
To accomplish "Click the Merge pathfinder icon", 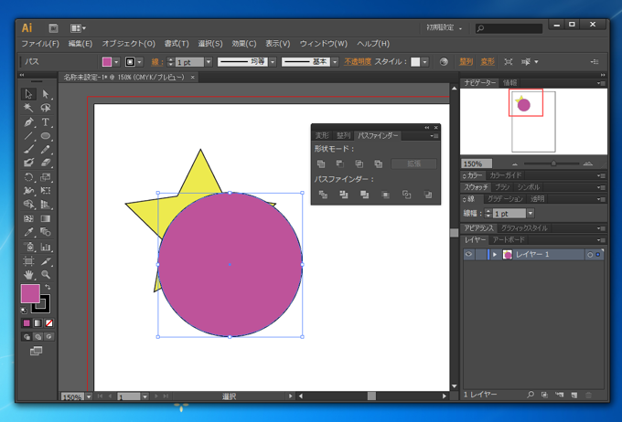I will [364, 195].
